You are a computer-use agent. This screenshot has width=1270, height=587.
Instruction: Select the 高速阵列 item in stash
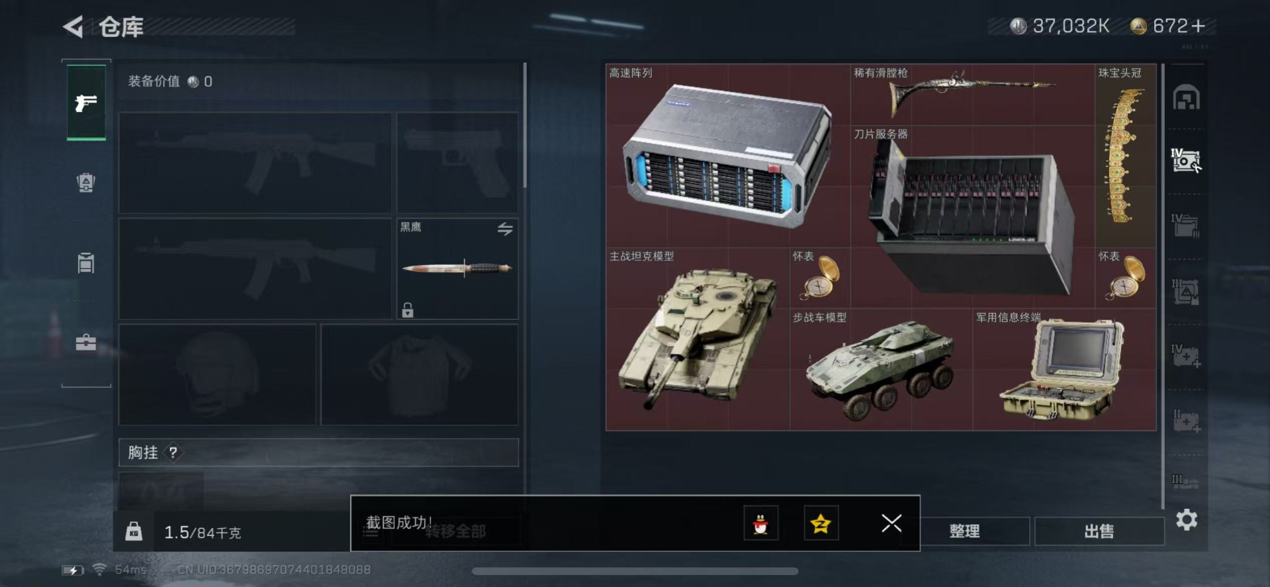point(727,156)
